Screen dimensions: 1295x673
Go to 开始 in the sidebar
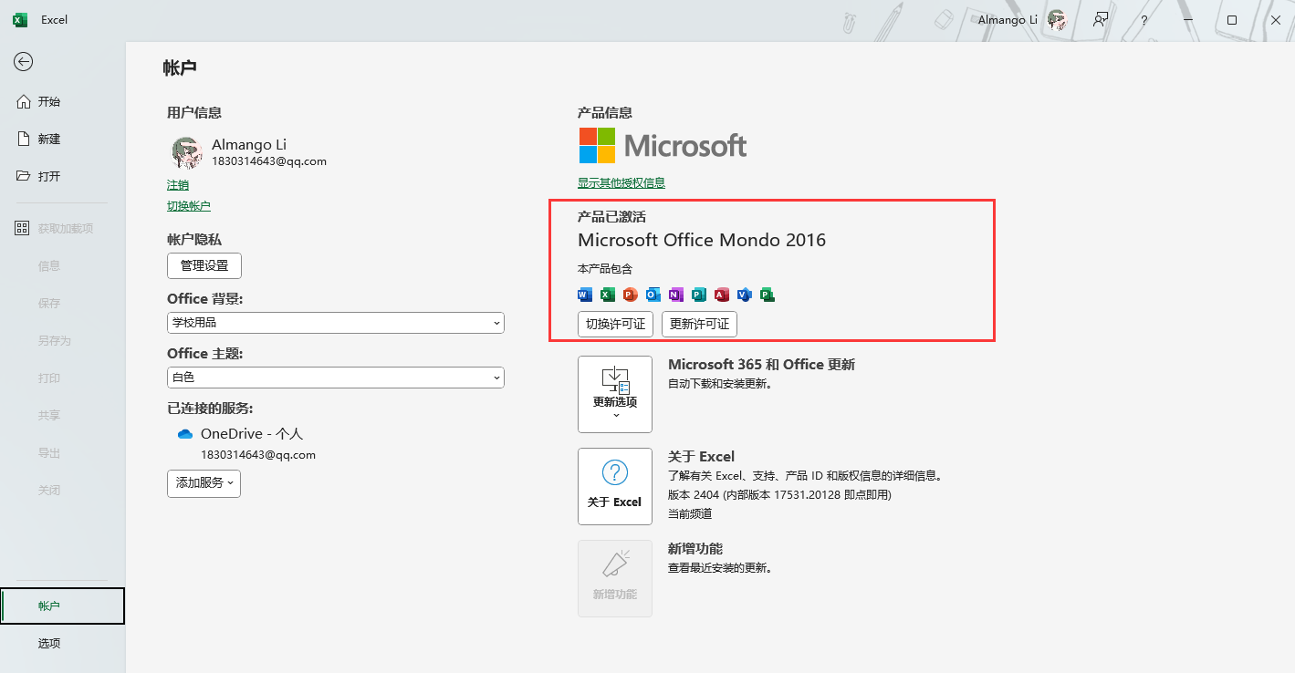(49, 101)
